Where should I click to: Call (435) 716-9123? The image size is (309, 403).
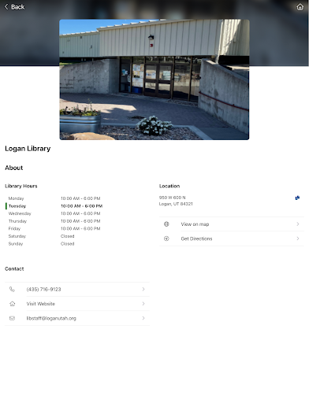click(77, 289)
